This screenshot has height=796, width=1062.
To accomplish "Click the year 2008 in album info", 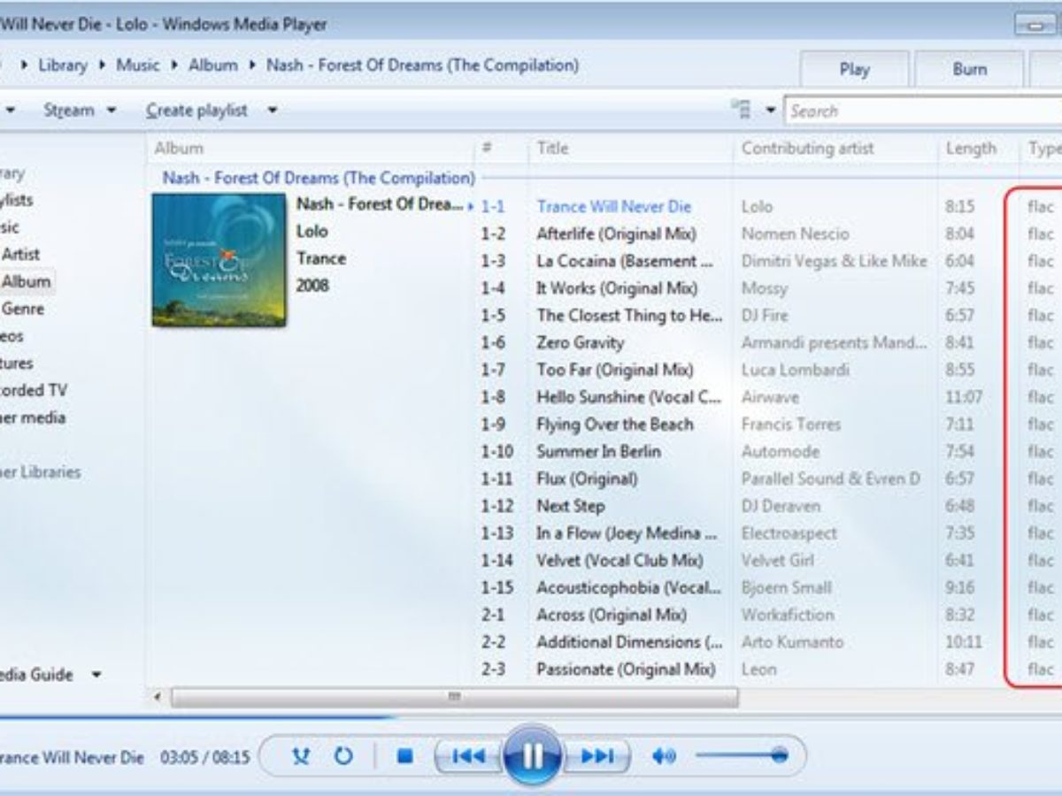I will [x=312, y=286].
